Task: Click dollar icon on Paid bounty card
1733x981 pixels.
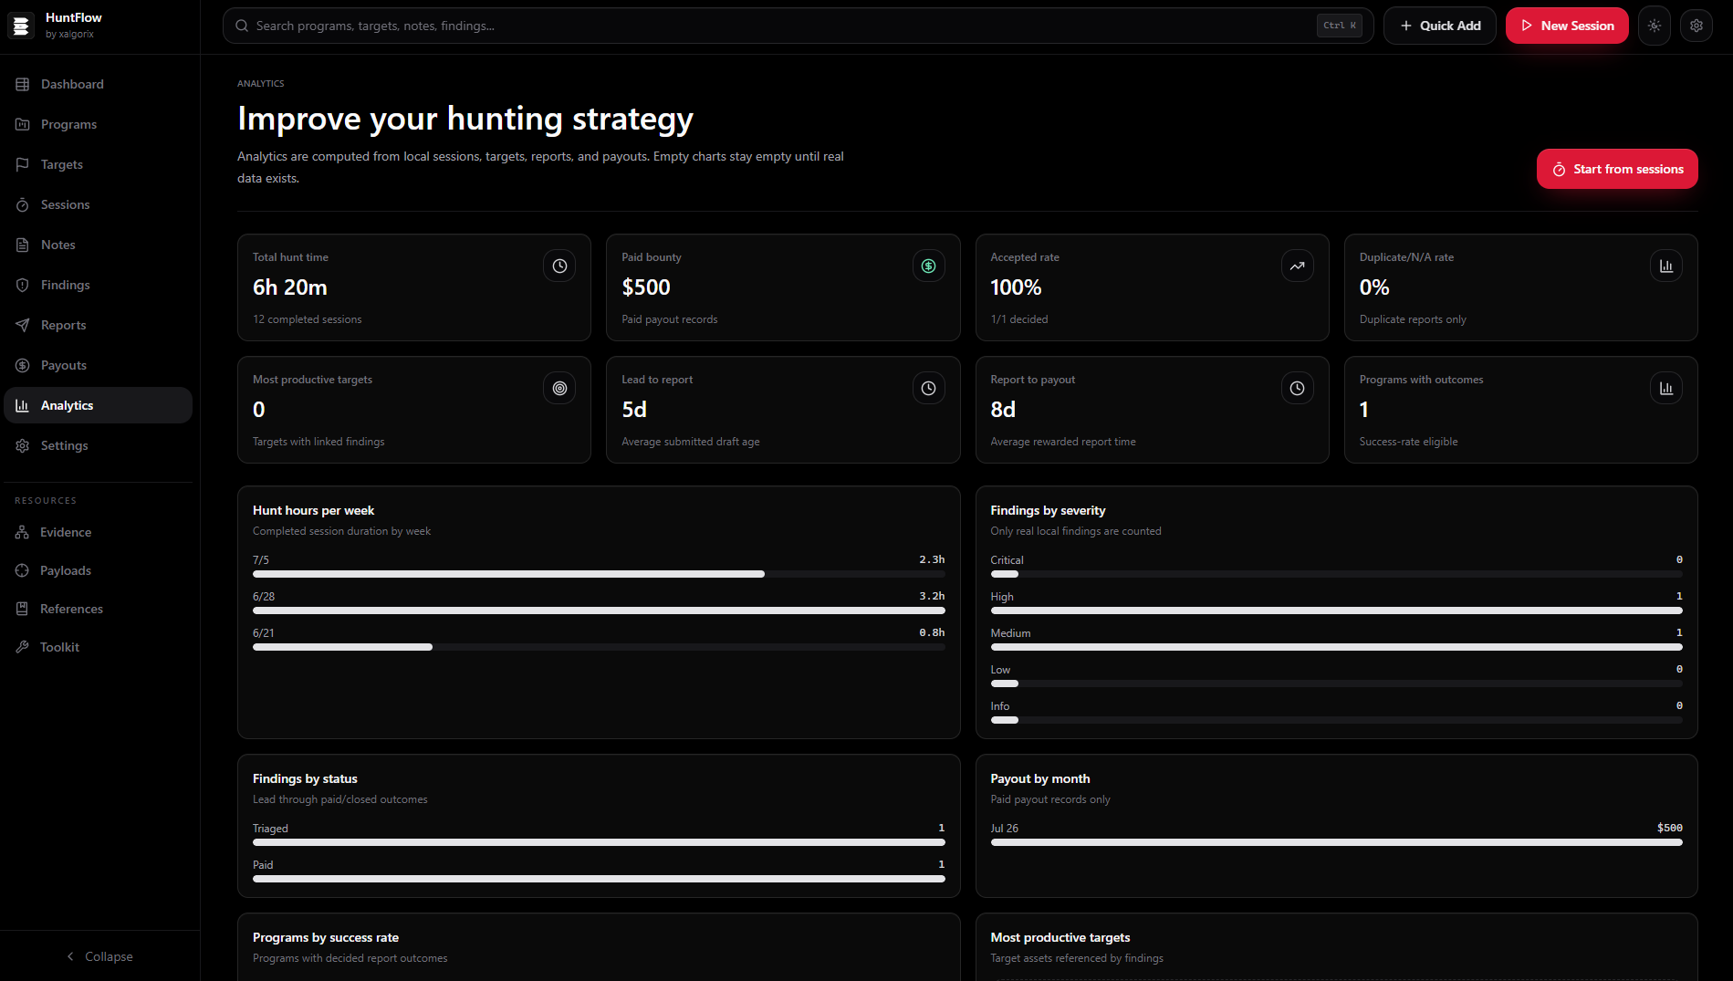Action: click(x=928, y=266)
